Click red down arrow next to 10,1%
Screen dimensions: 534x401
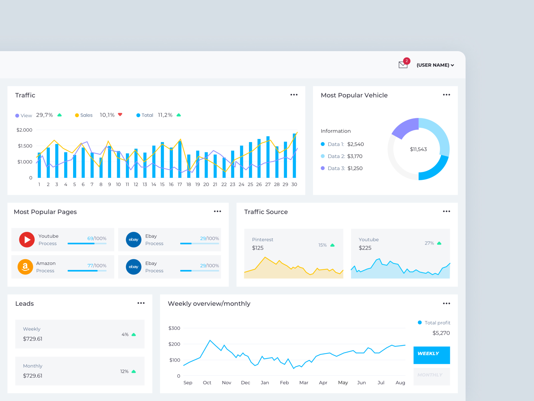click(120, 115)
